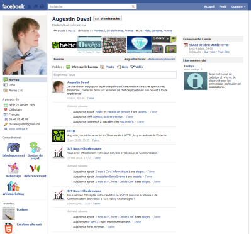Image resolution: width=251 pixels, height=234 pixels.
Task: Open HETIC post title link
Action: [72, 131]
